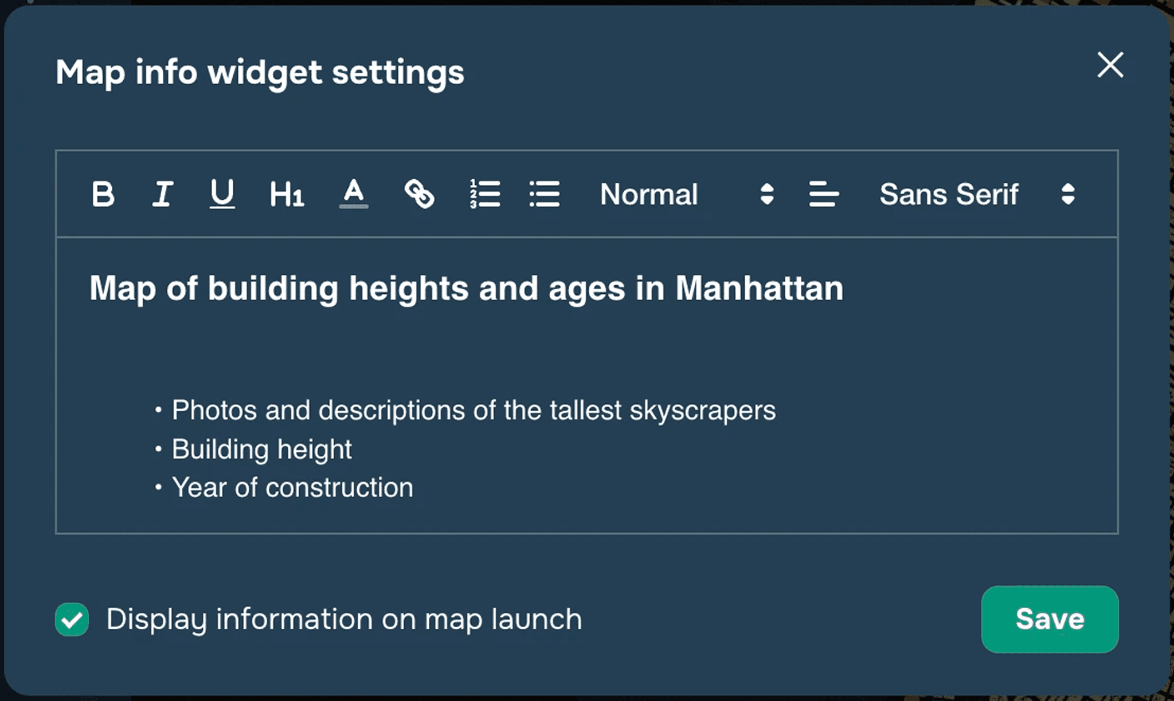Close the Map info widget settings dialog

click(1110, 65)
